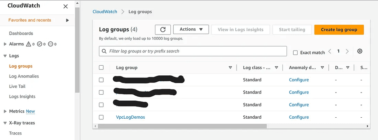Check the second redacted log group row
Screen dimensions: 378x140
(101, 93)
